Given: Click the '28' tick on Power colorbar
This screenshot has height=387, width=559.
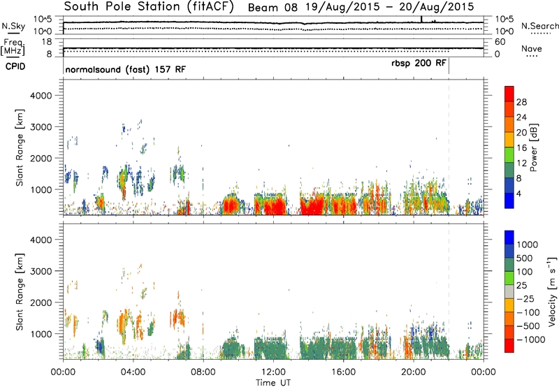Looking at the screenshot, I should tap(521, 102).
